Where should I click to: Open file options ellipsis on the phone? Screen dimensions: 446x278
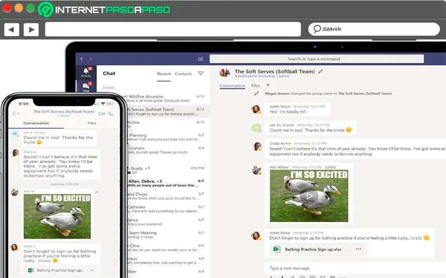pos(92,270)
